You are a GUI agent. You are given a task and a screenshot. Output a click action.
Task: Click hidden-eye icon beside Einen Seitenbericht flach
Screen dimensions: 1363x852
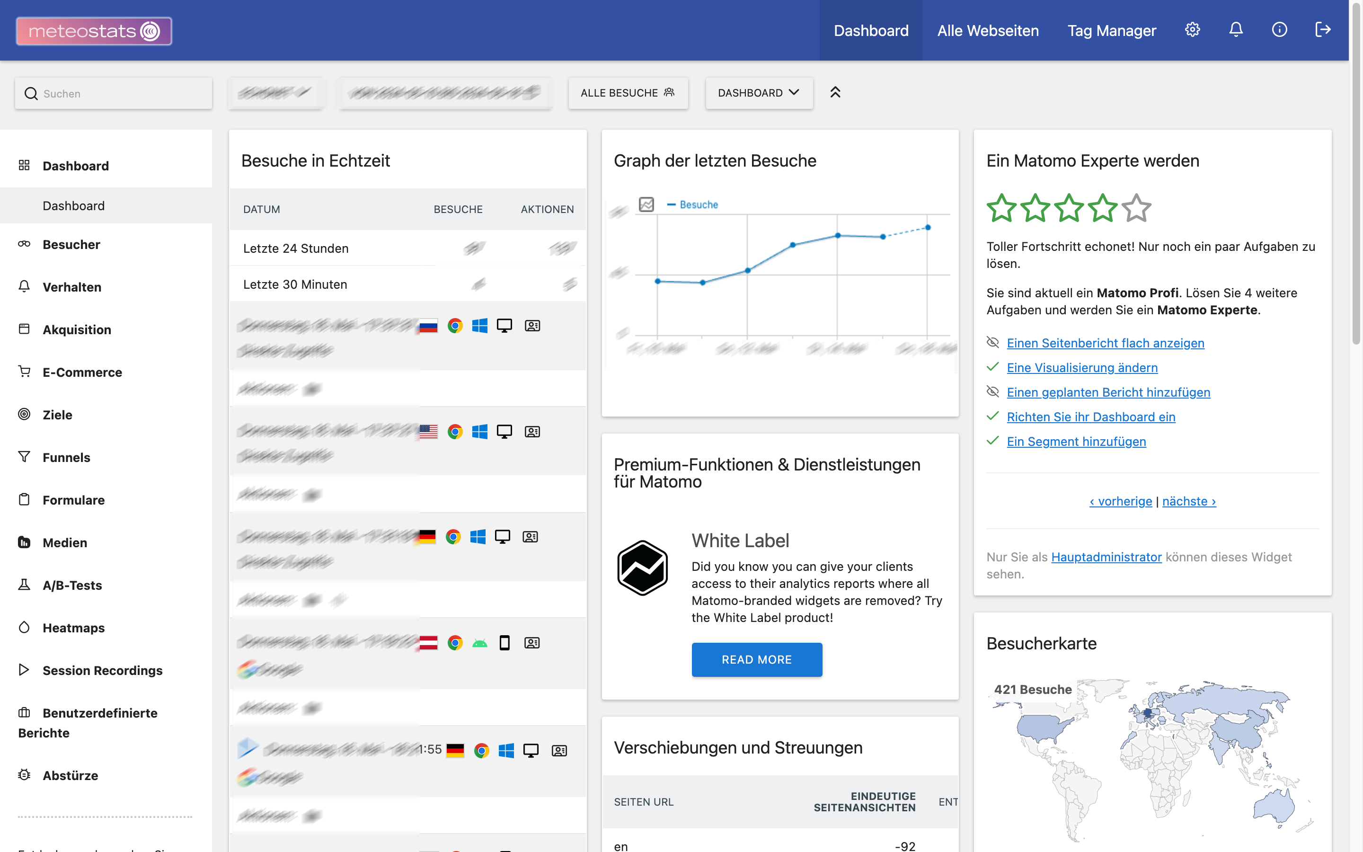(993, 343)
